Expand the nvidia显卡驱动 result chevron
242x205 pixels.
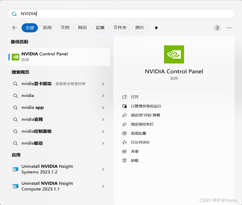[103, 84]
